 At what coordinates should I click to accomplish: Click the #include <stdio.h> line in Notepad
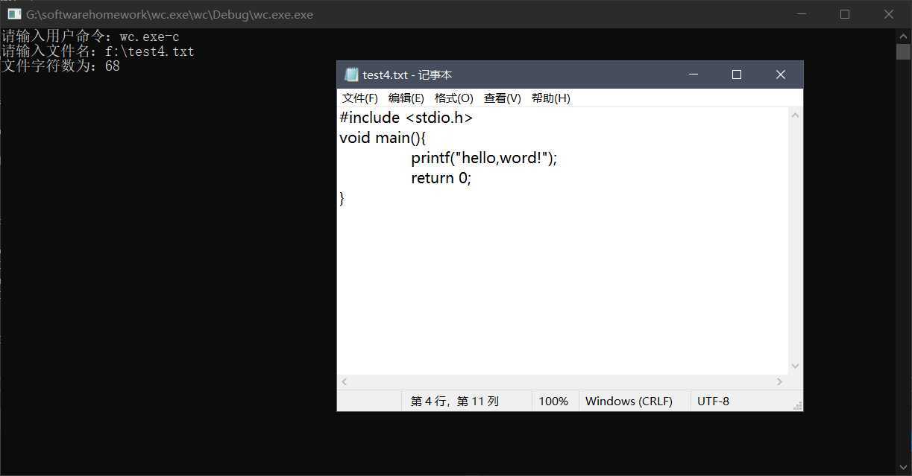pos(406,118)
